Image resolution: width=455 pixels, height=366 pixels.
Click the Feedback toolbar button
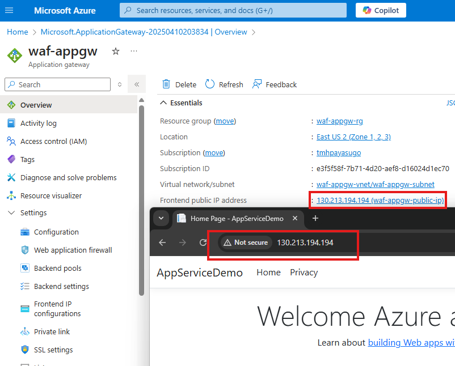[275, 84]
